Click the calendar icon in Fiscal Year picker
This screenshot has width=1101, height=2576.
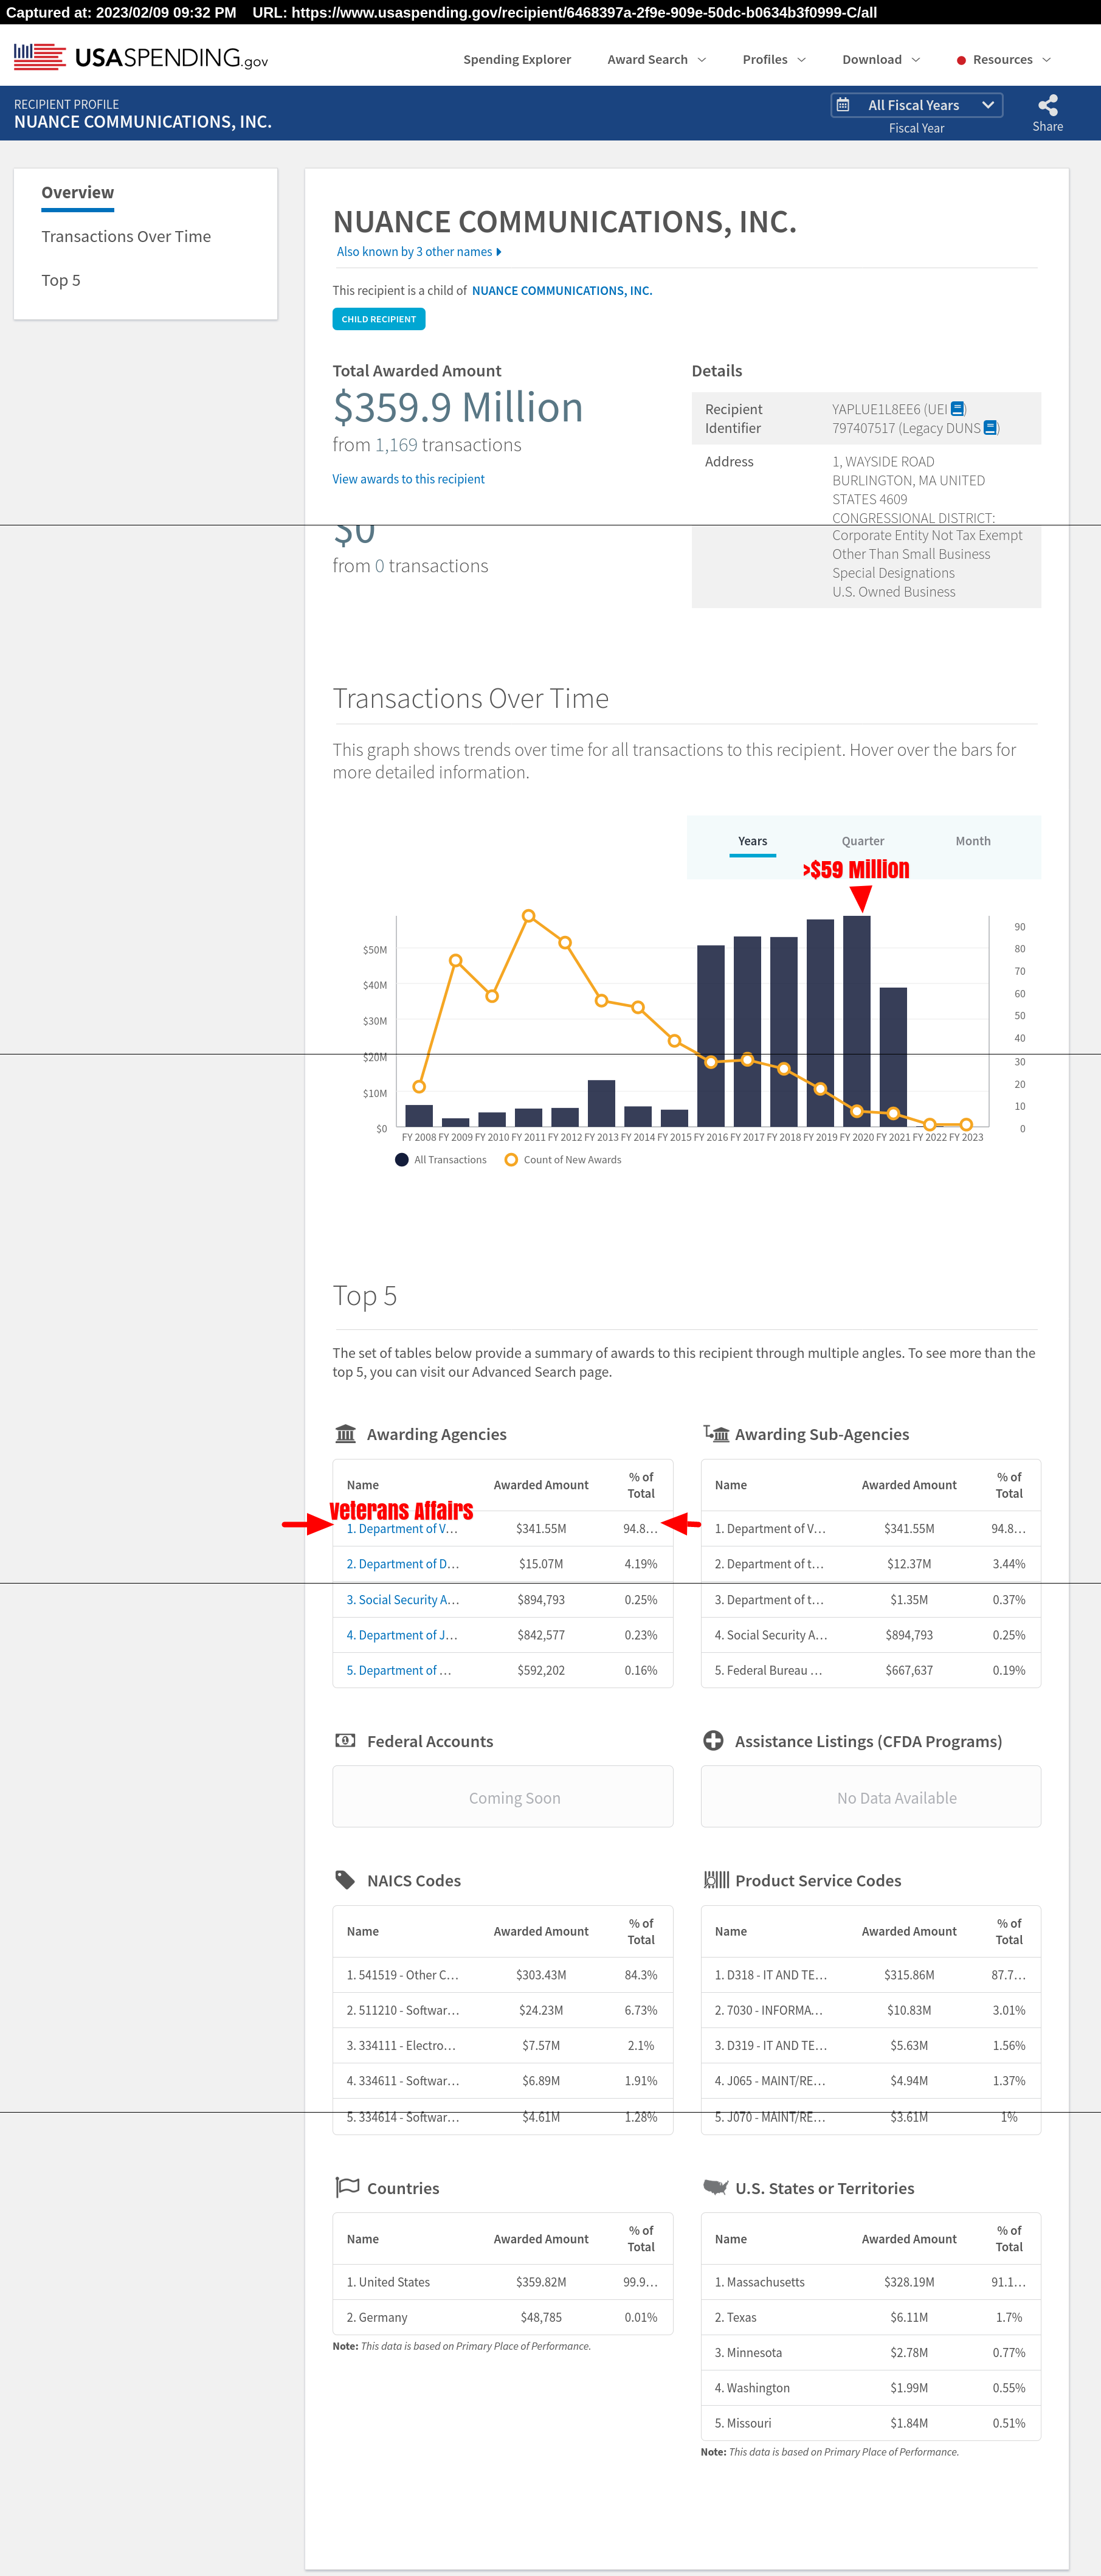[843, 105]
